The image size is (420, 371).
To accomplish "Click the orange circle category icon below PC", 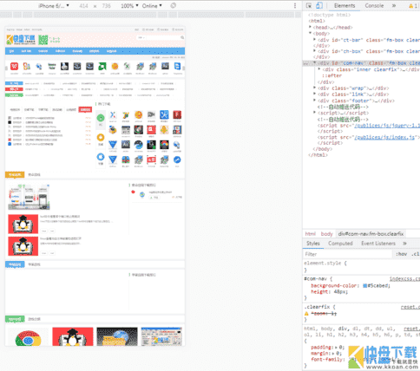I will pos(101,138).
